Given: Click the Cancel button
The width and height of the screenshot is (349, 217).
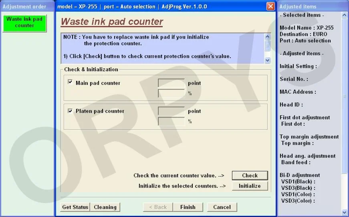Looking at the screenshot, I should click(222, 207).
